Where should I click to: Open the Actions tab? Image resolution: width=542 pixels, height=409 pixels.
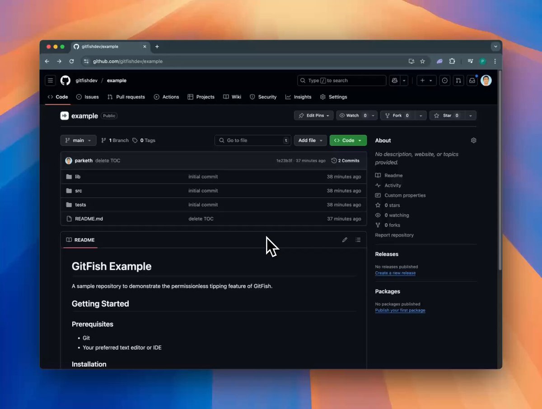click(x=166, y=97)
